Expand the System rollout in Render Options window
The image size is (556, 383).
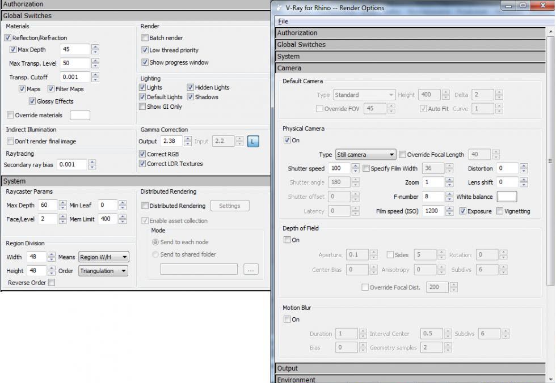point(410,56)
